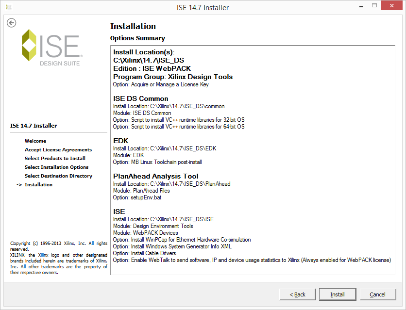Click Acquire or Manage a License Key option
The width and height of the screenshot is (406, 310).
pos(161,84)
